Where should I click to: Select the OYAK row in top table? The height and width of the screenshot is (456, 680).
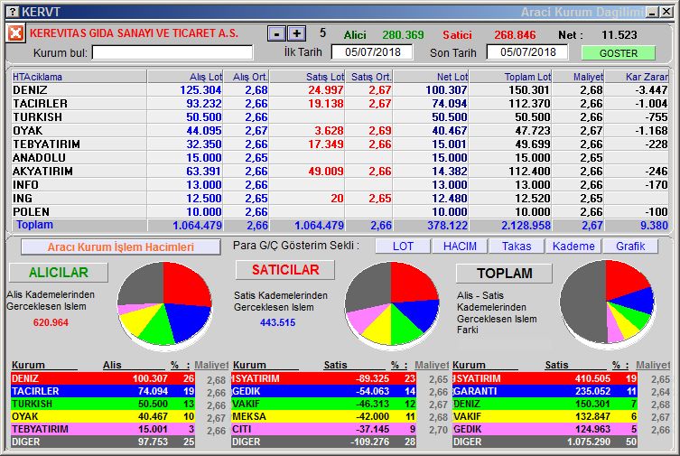coord(340,130)
